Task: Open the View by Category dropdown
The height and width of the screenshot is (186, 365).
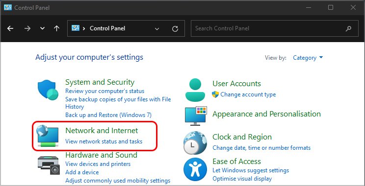Action: (x=308, y=58)
